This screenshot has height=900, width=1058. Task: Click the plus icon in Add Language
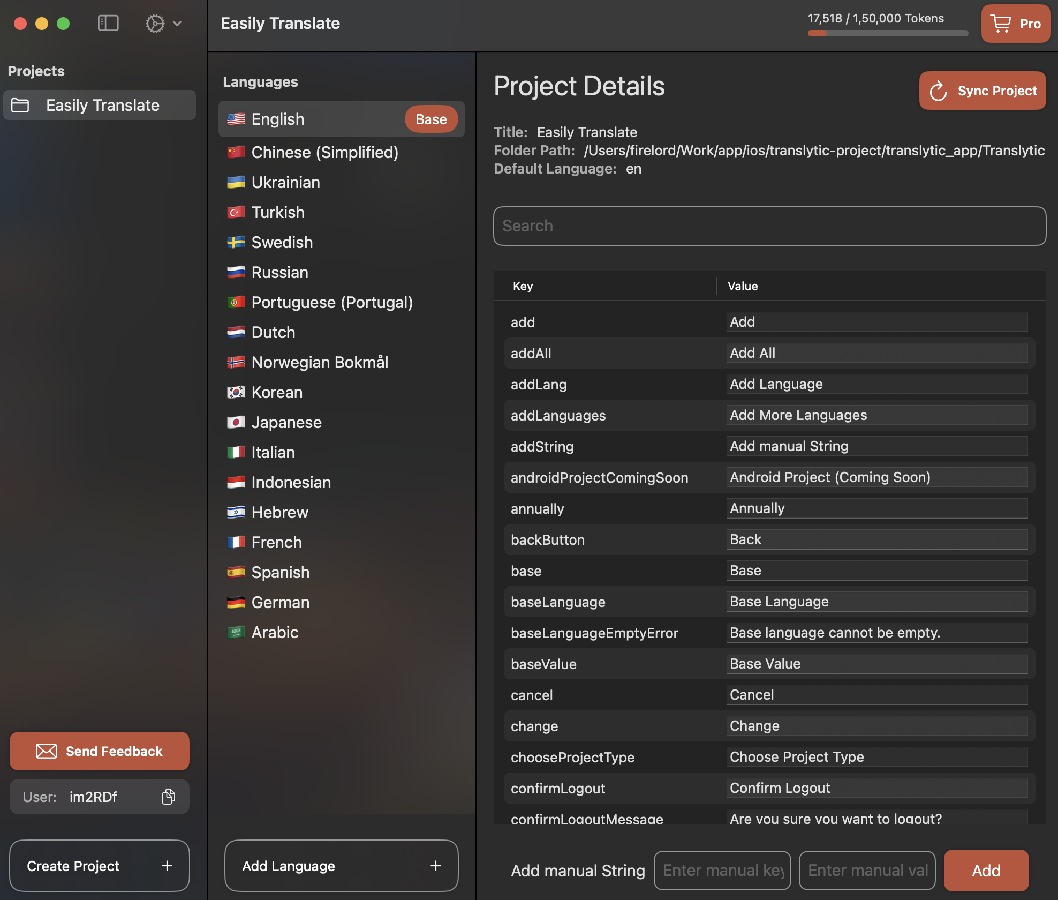point(436,866)
